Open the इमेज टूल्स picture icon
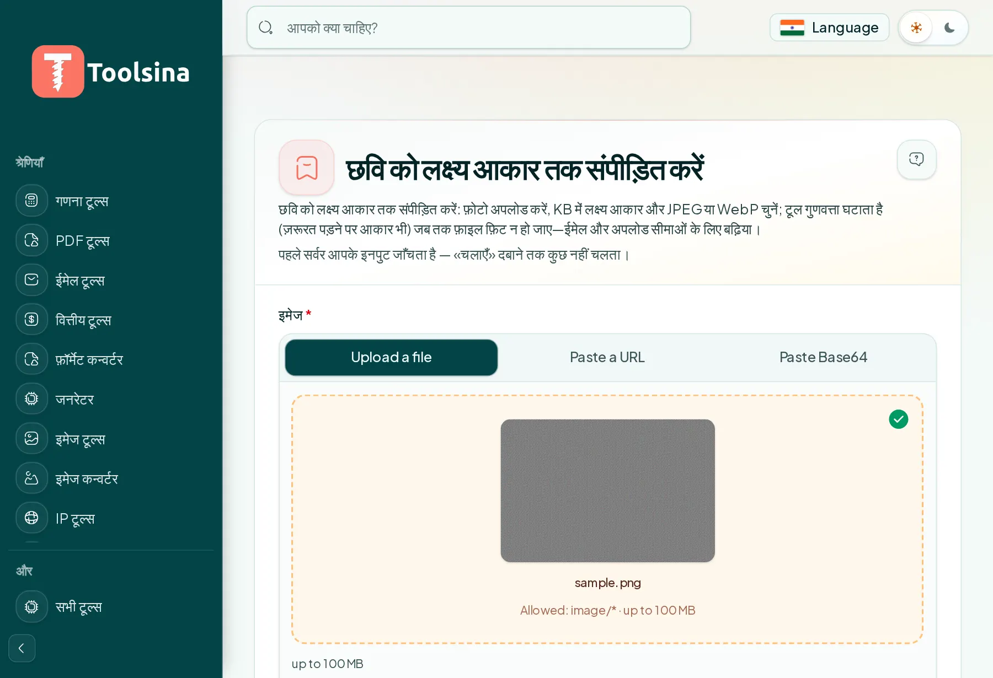The height and width of the screenshot is (678, 993). pos(31,439)
